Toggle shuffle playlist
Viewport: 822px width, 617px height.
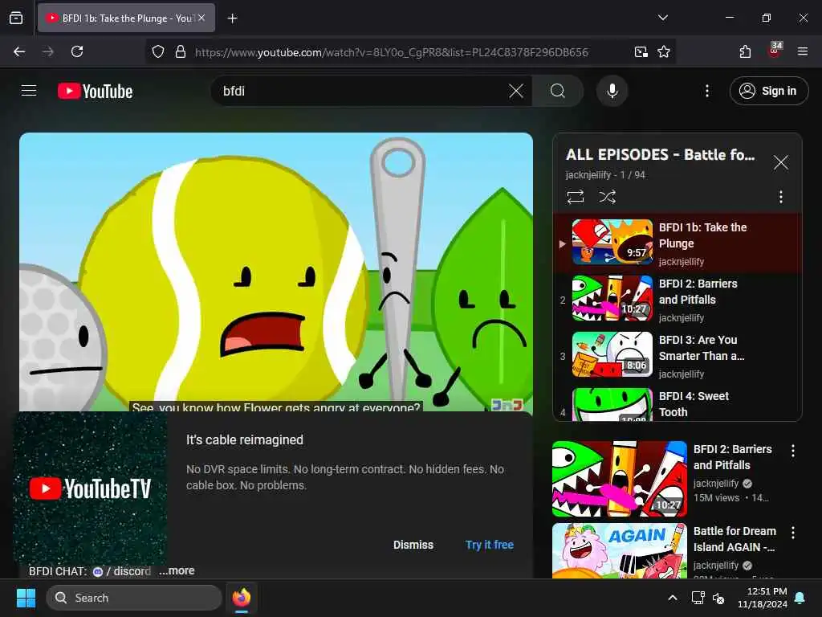point(607,197)
